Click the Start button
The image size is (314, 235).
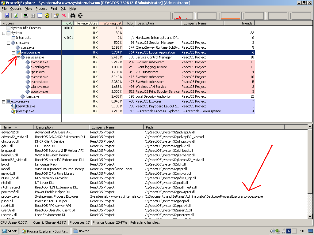(9, 231)
